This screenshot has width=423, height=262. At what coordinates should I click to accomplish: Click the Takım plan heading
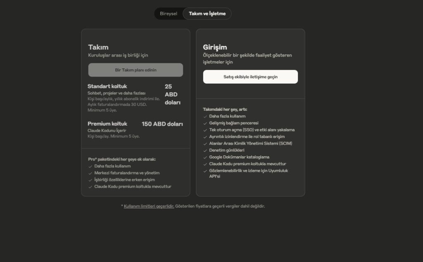coord(98,47)
